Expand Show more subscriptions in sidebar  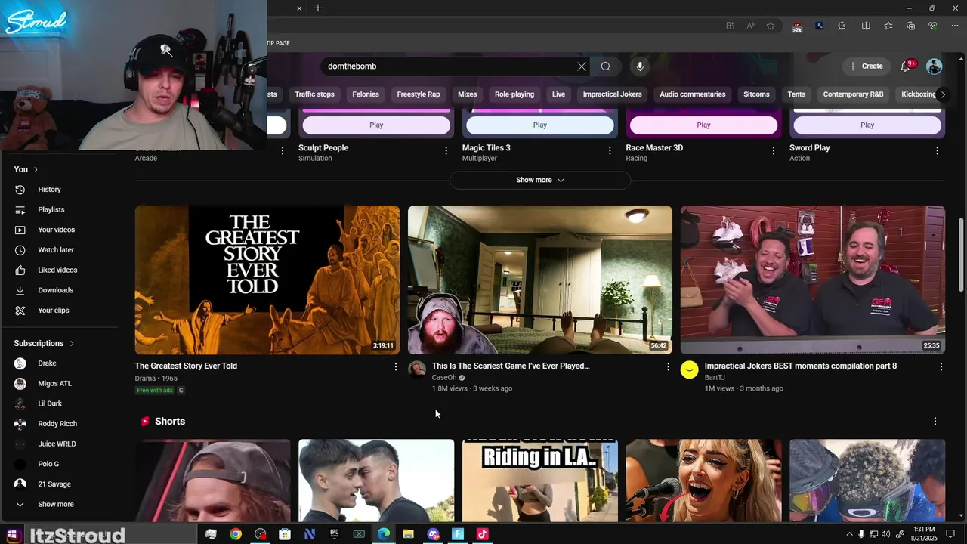(x=56, y=504)
